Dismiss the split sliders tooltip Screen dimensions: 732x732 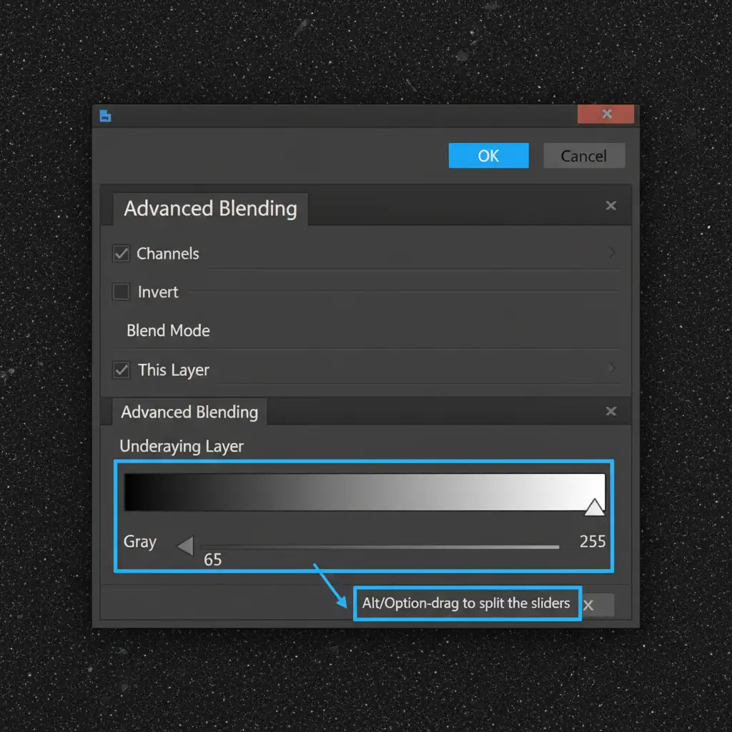[x=588, y=605]
